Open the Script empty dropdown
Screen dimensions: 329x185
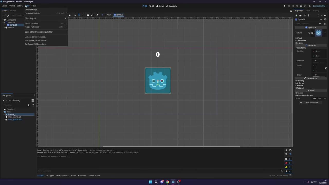click(319, 98)
